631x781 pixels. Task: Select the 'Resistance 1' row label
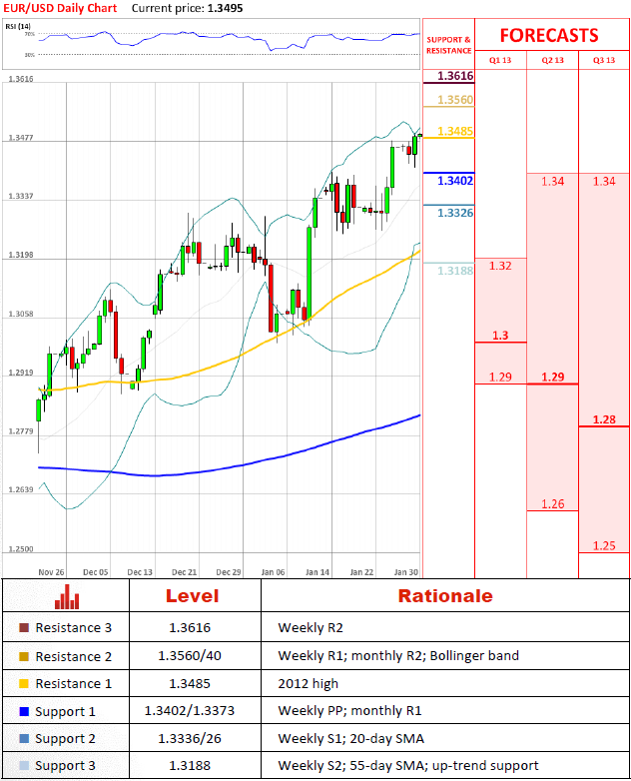[x=73, y=684]
